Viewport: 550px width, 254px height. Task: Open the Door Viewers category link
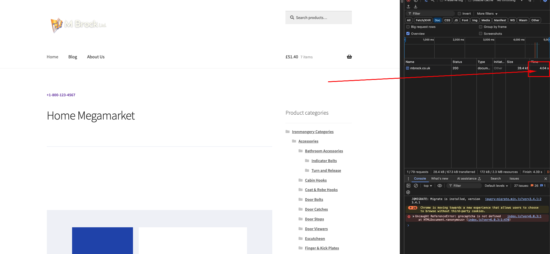click(316, 229)
